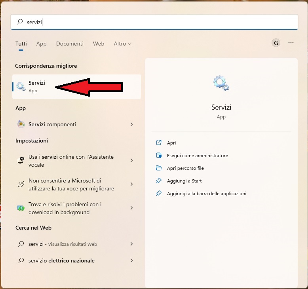Click the administrator shield icon
This screenshot has width=308, height=289.
pyautogui.click(x=159, y=156)
